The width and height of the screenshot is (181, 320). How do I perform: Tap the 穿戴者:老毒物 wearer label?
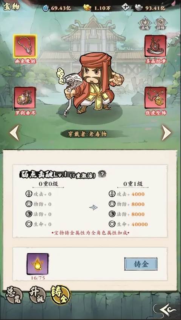tap(87, 134)
